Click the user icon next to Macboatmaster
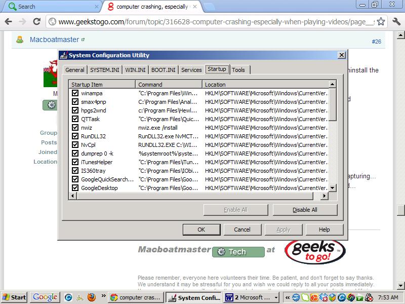This screenshot has width=405, height=304. pos(20,40)
